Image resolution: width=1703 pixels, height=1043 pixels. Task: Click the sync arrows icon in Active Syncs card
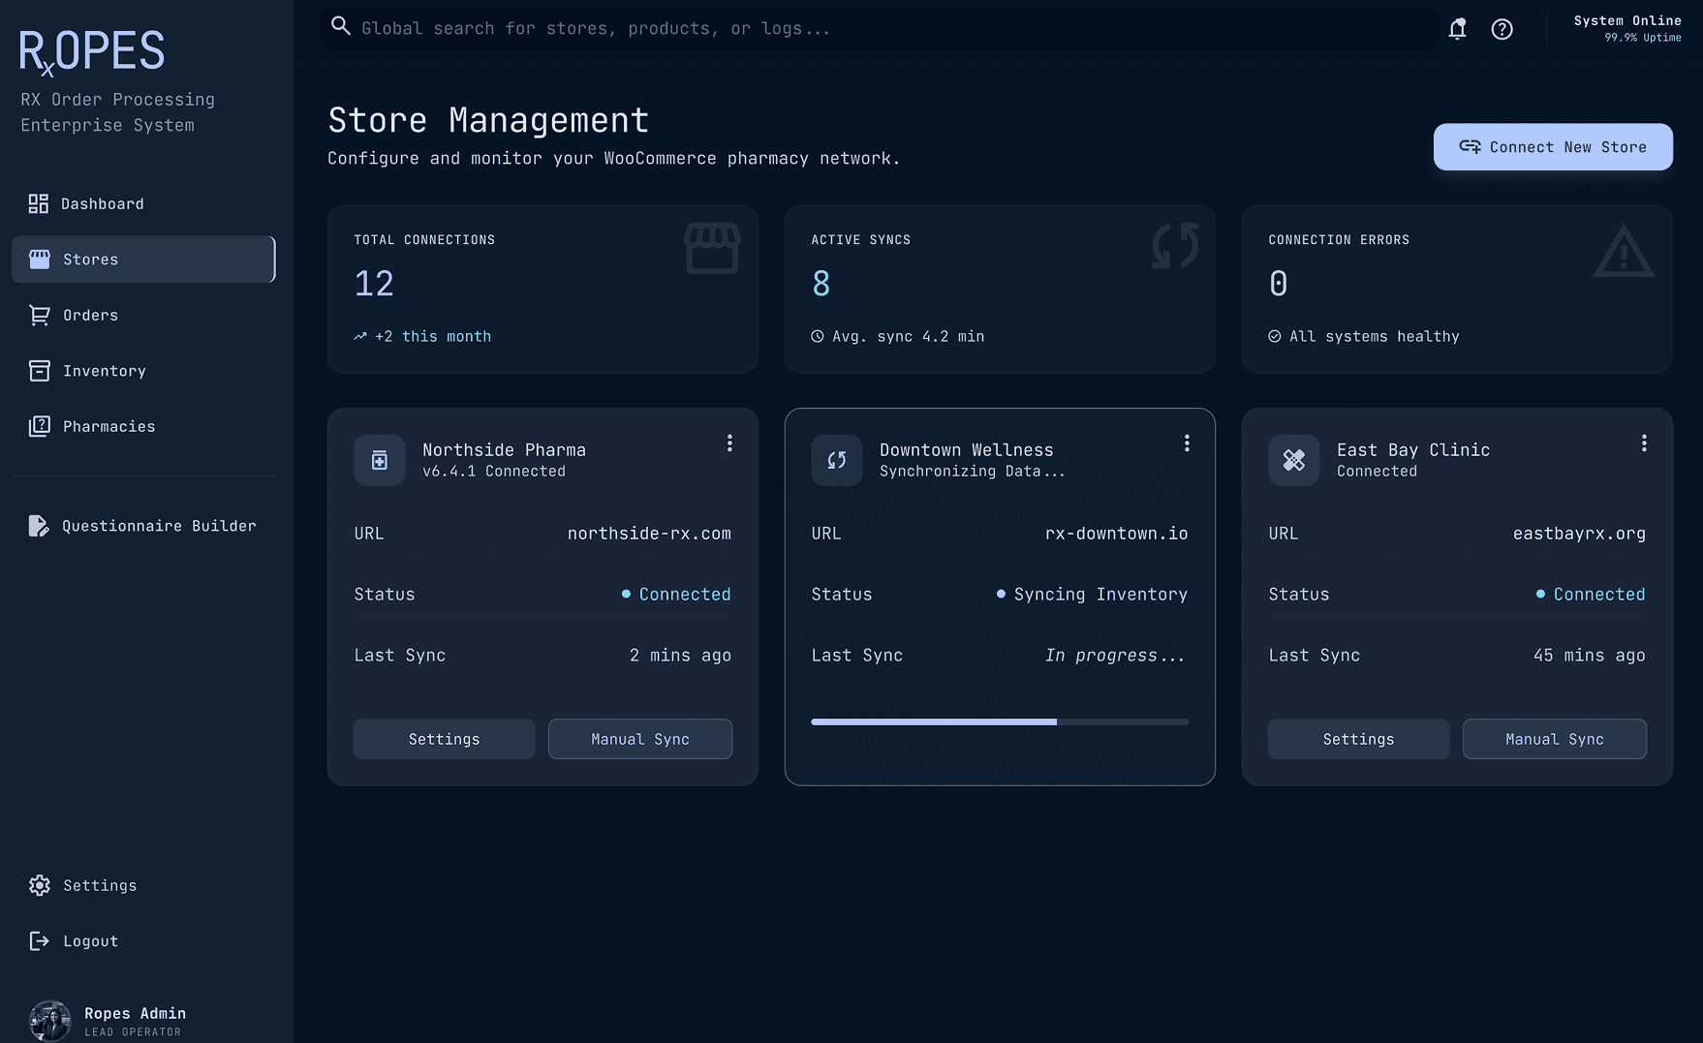coord(1175,246)
